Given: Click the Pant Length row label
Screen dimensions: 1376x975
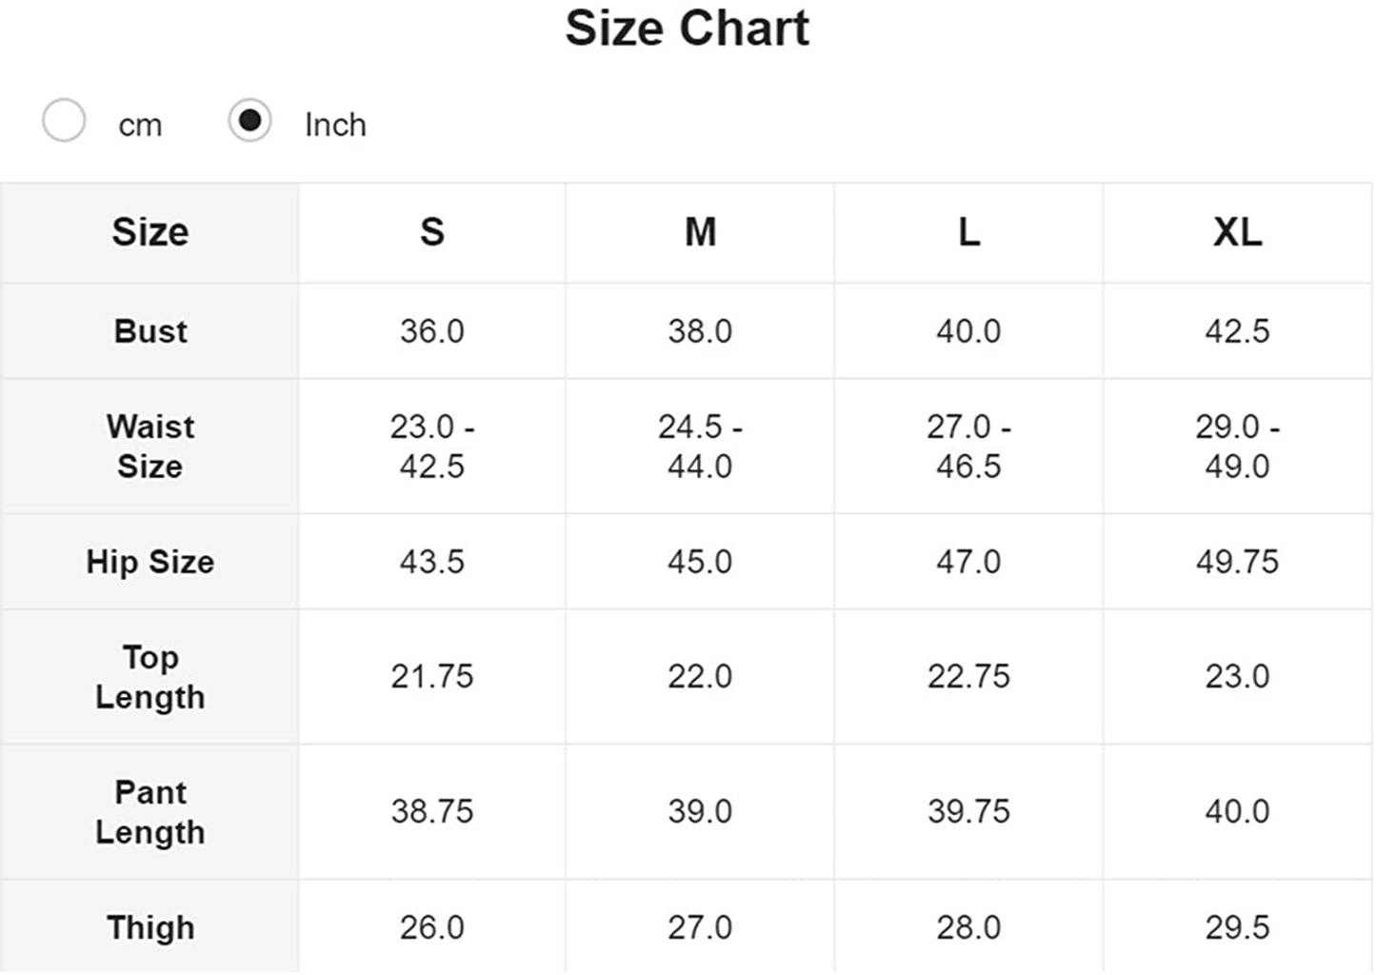Looking at the screenshot, I should [150, 812].
